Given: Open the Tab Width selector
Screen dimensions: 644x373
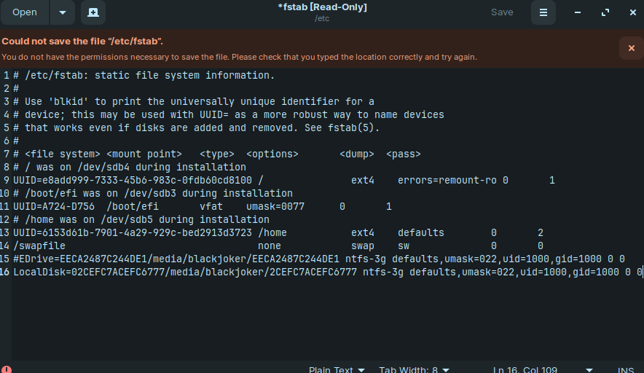Looking at the screenshot, I should [414, 369].
